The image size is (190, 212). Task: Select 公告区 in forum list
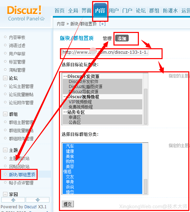(102, 122)
